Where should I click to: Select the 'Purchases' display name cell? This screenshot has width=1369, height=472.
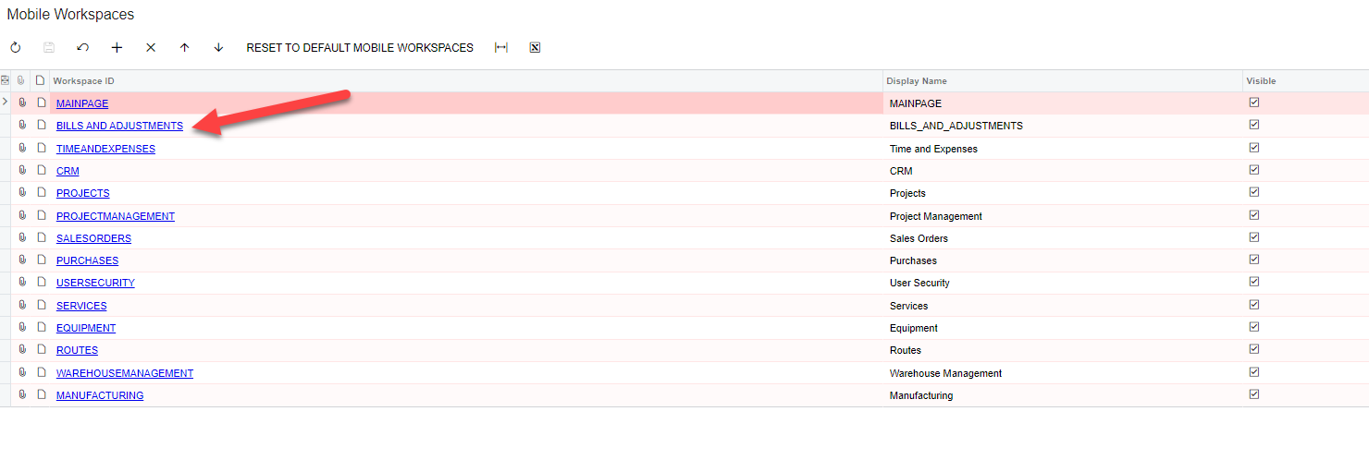[x=1063, y=260]
